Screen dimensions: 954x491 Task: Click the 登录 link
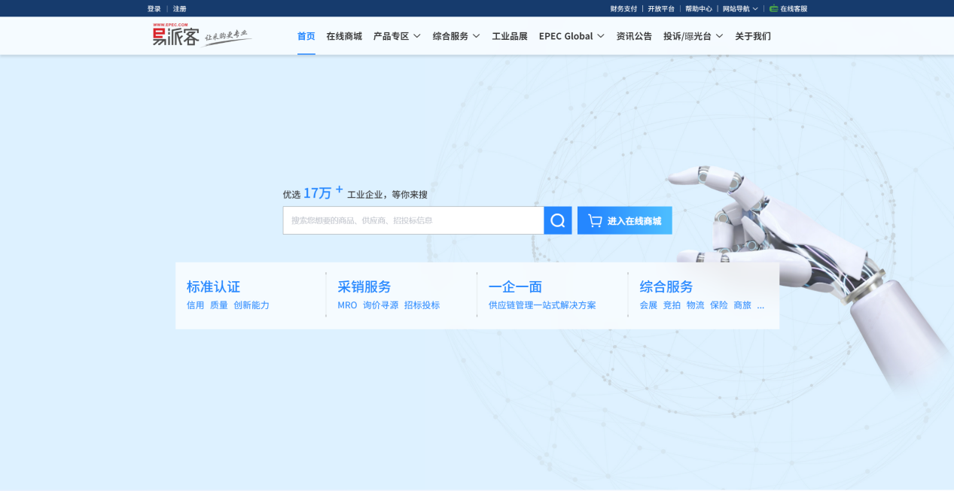point(154,8)
